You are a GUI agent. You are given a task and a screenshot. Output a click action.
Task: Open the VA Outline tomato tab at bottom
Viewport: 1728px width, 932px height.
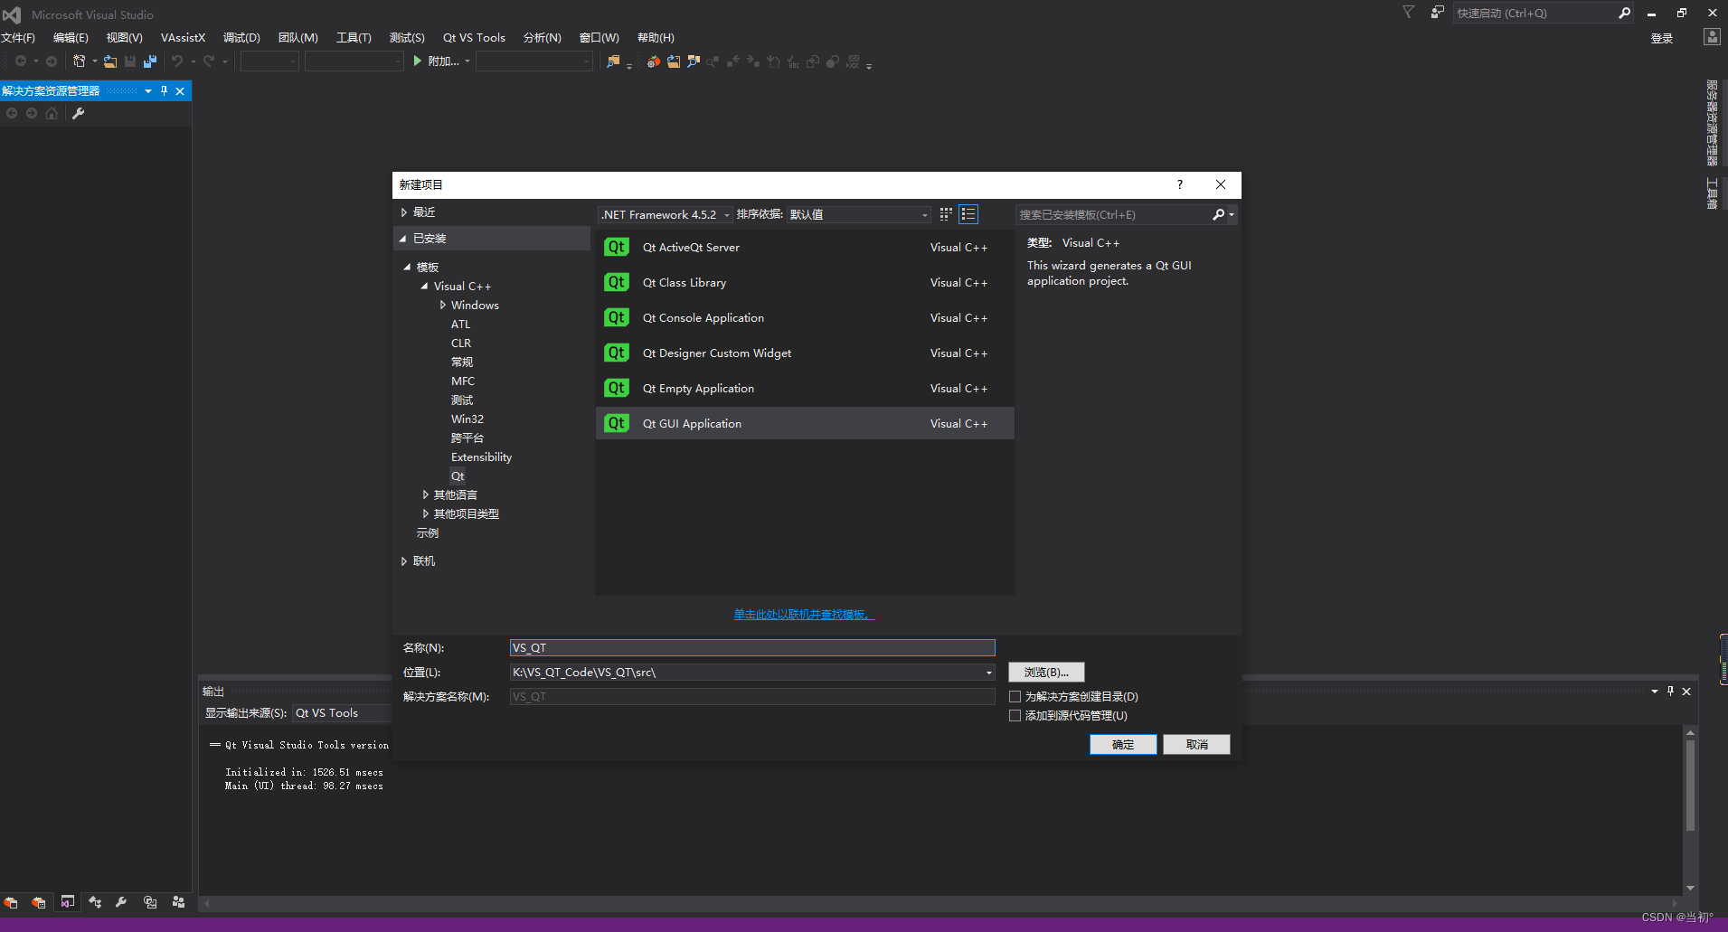[x=39, y=902]
